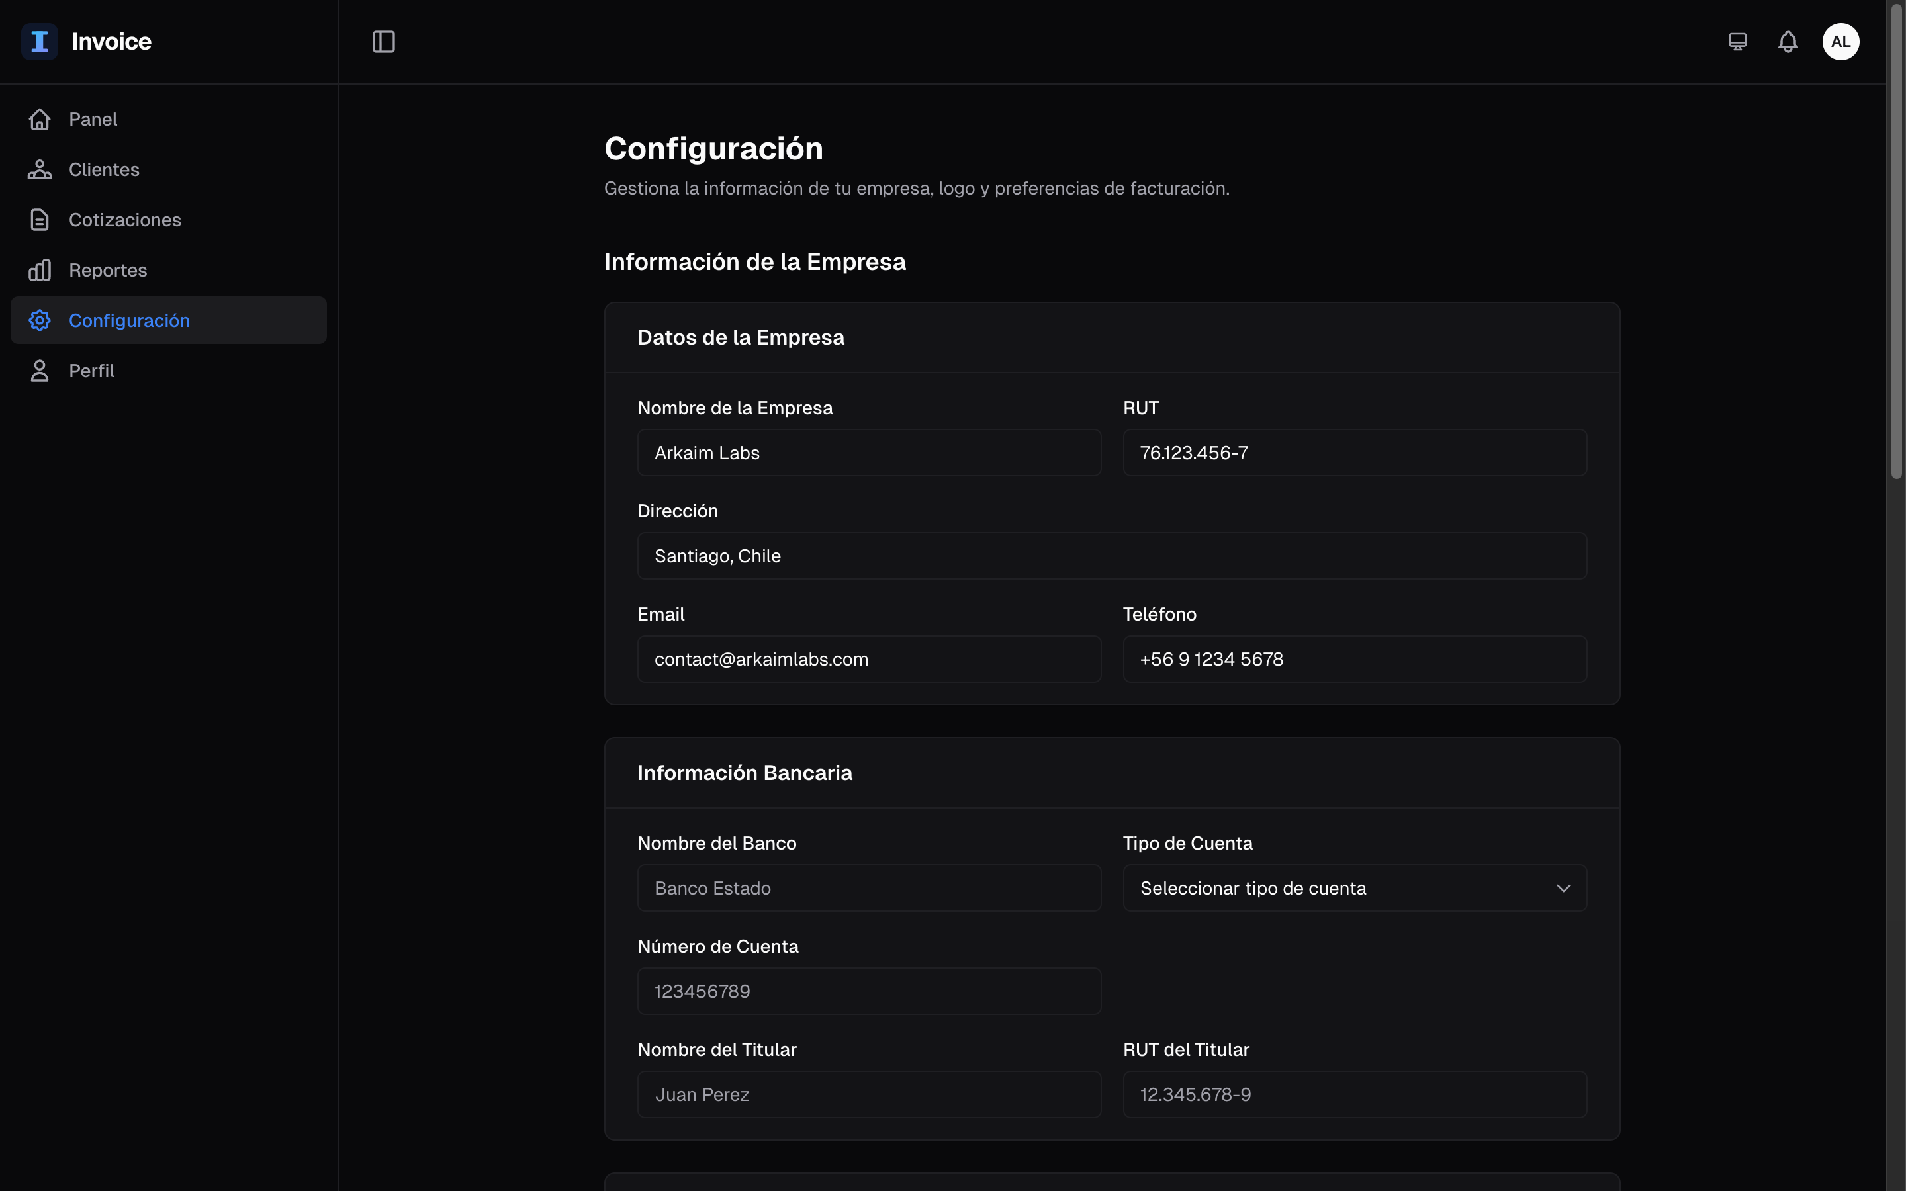This screenshot has width=1906, height=1191.
Task: Click the Número de Cuenta field
Action: click(869, 991)
